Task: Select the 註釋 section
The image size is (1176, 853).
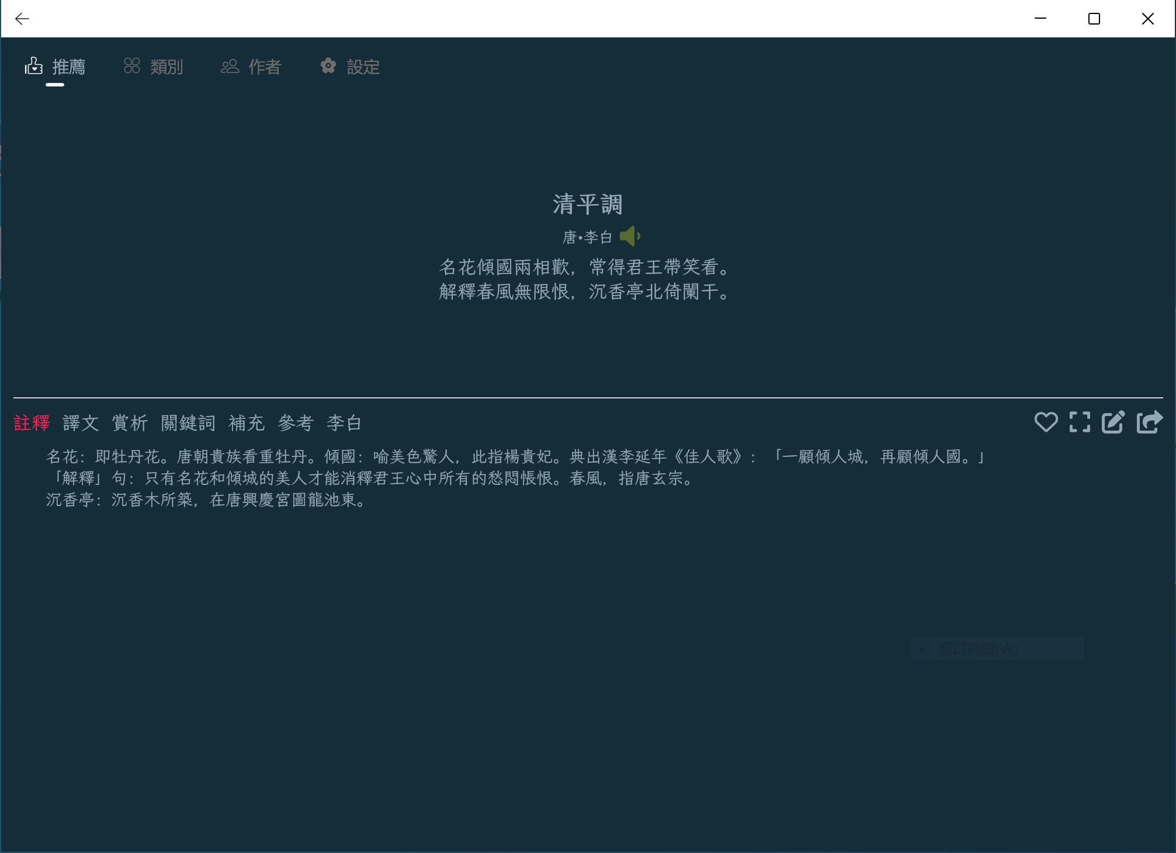Action: point(32,423)
